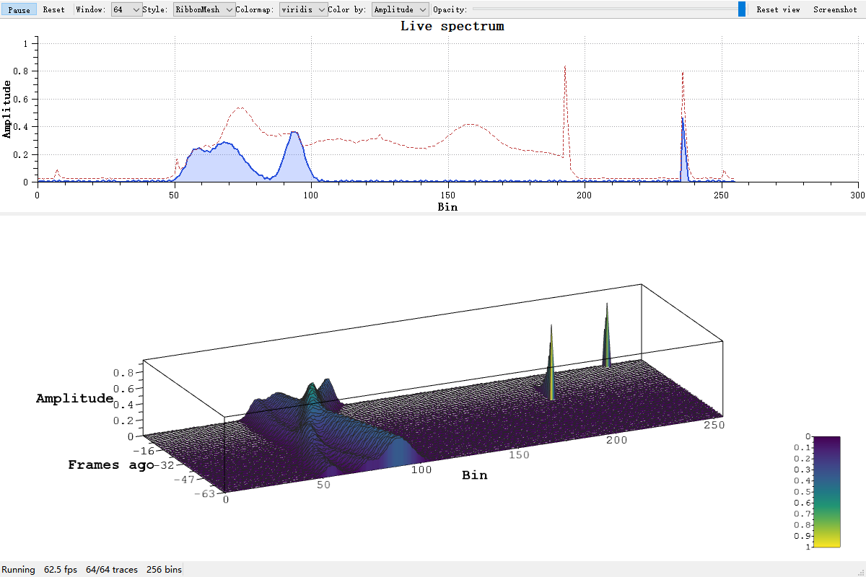Open the RibbonMesh style dropdown

pos(204,9)
